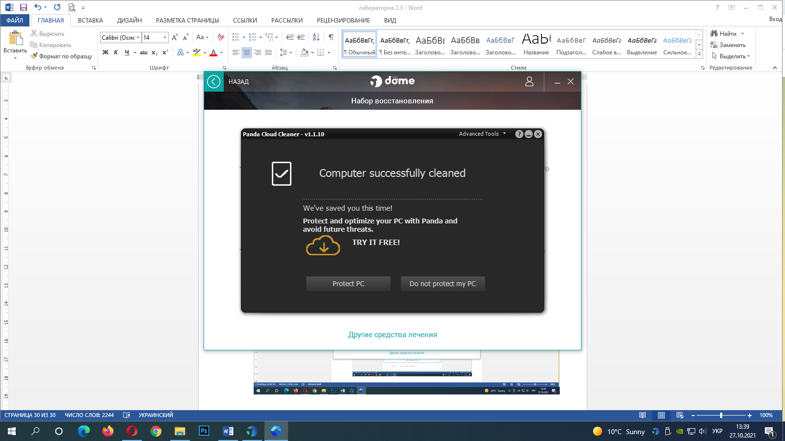785x441 pixels.
Task: Click the back arrow circle in Panda Dome
Action: 214,81
